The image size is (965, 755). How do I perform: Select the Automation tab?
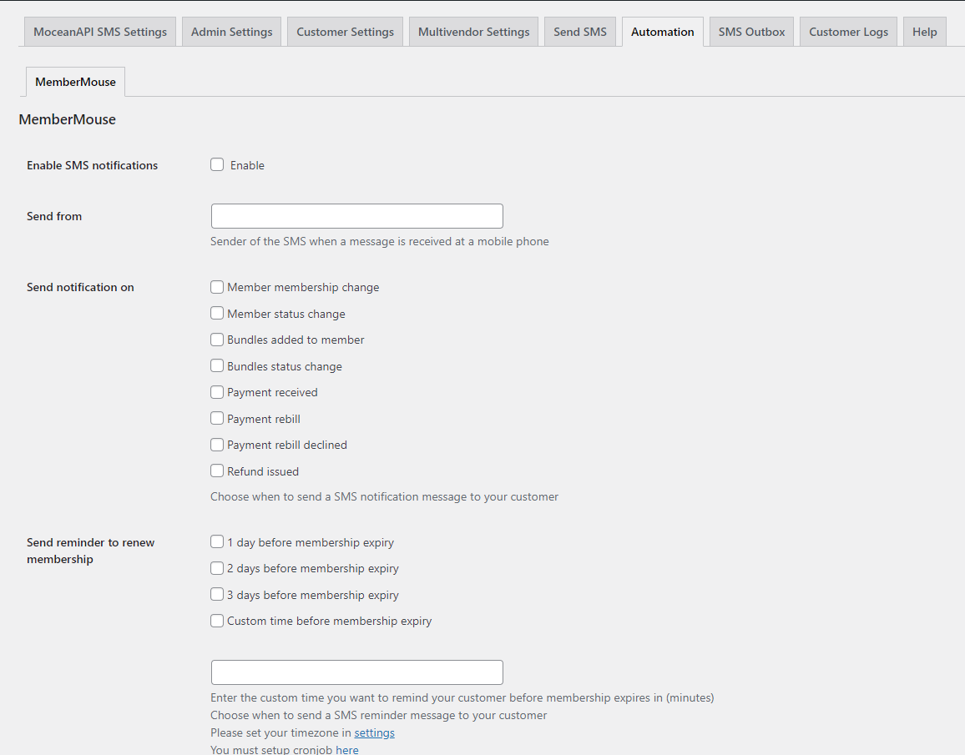pos(663,32)
